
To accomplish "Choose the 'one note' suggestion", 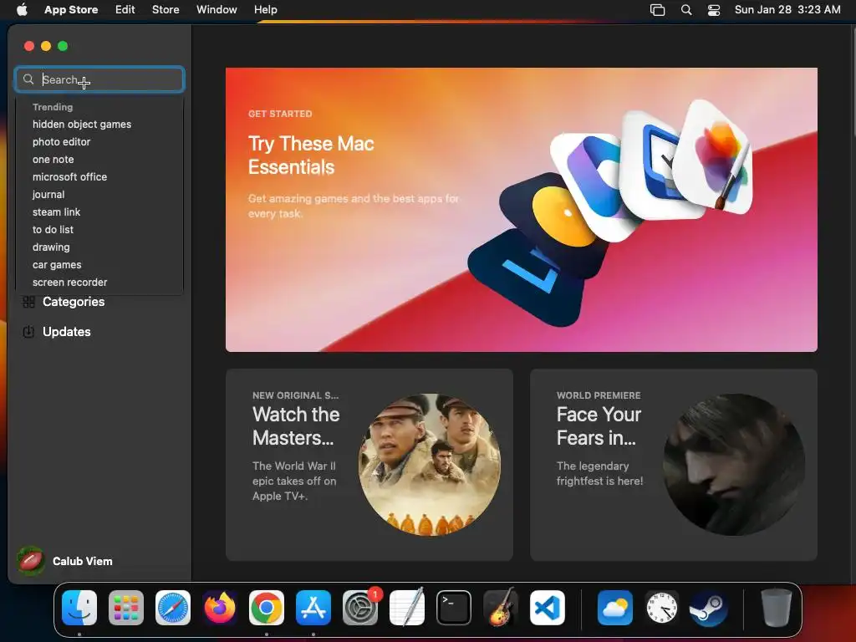I will pos(53,160).
